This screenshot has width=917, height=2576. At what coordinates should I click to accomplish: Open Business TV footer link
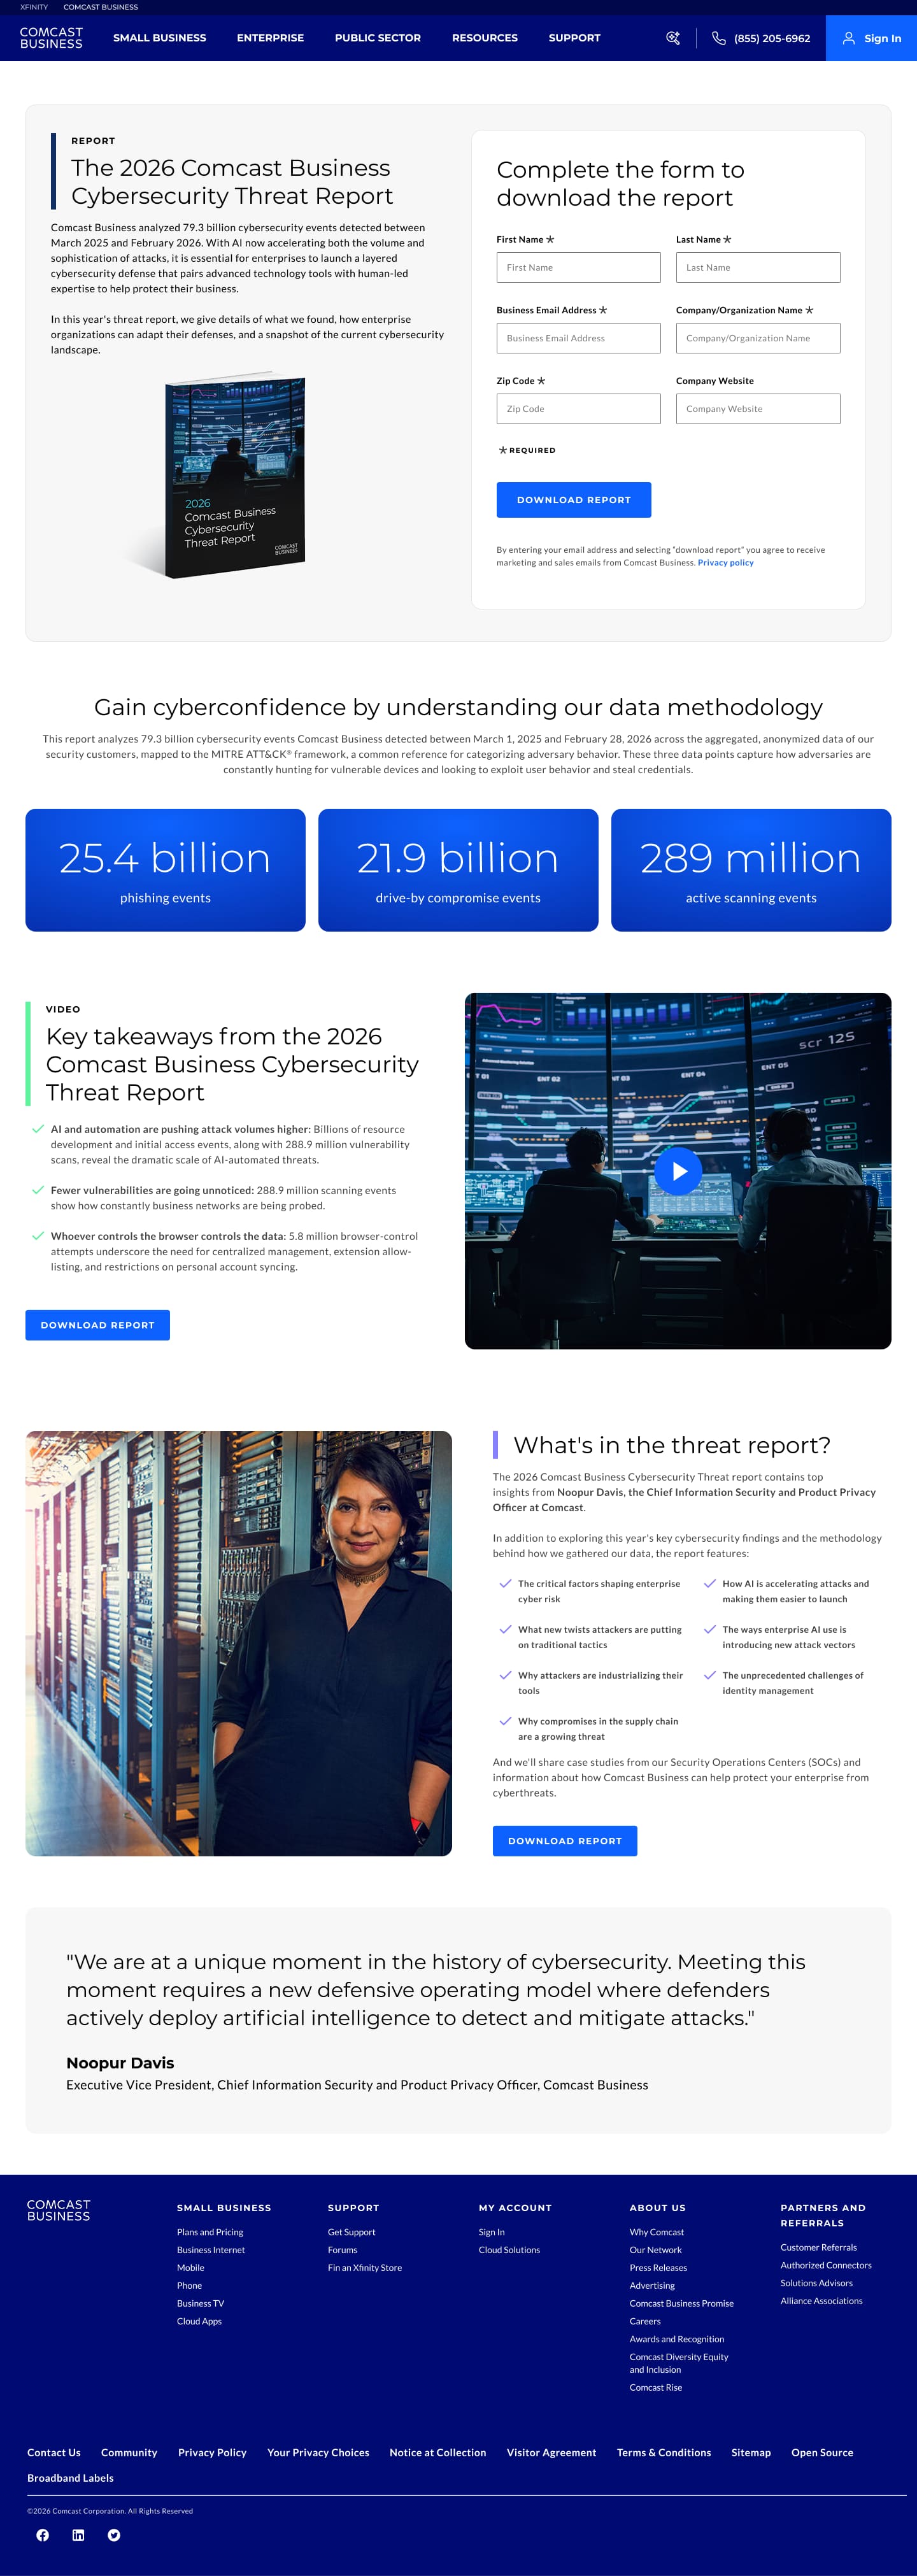(x=201, y=2304)
